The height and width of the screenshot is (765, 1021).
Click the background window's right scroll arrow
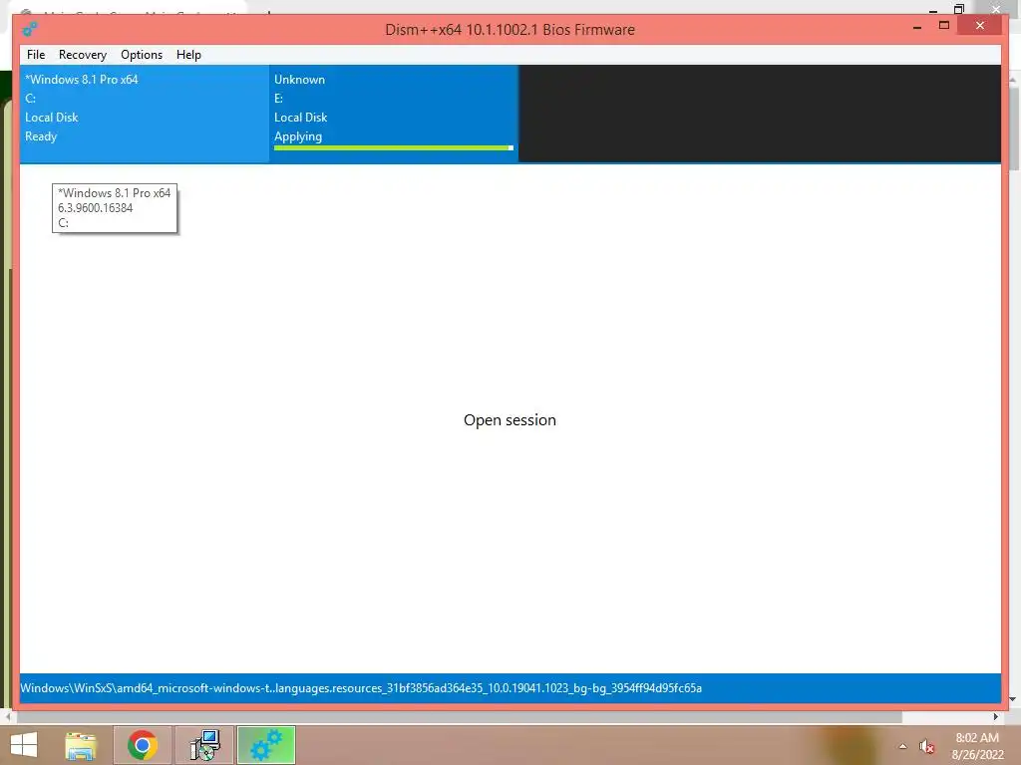pyautogui.click(x=996, y=717)
